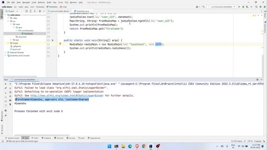
Task: Select Opened File locate icon in Project panel
Action: coord(27,11)
